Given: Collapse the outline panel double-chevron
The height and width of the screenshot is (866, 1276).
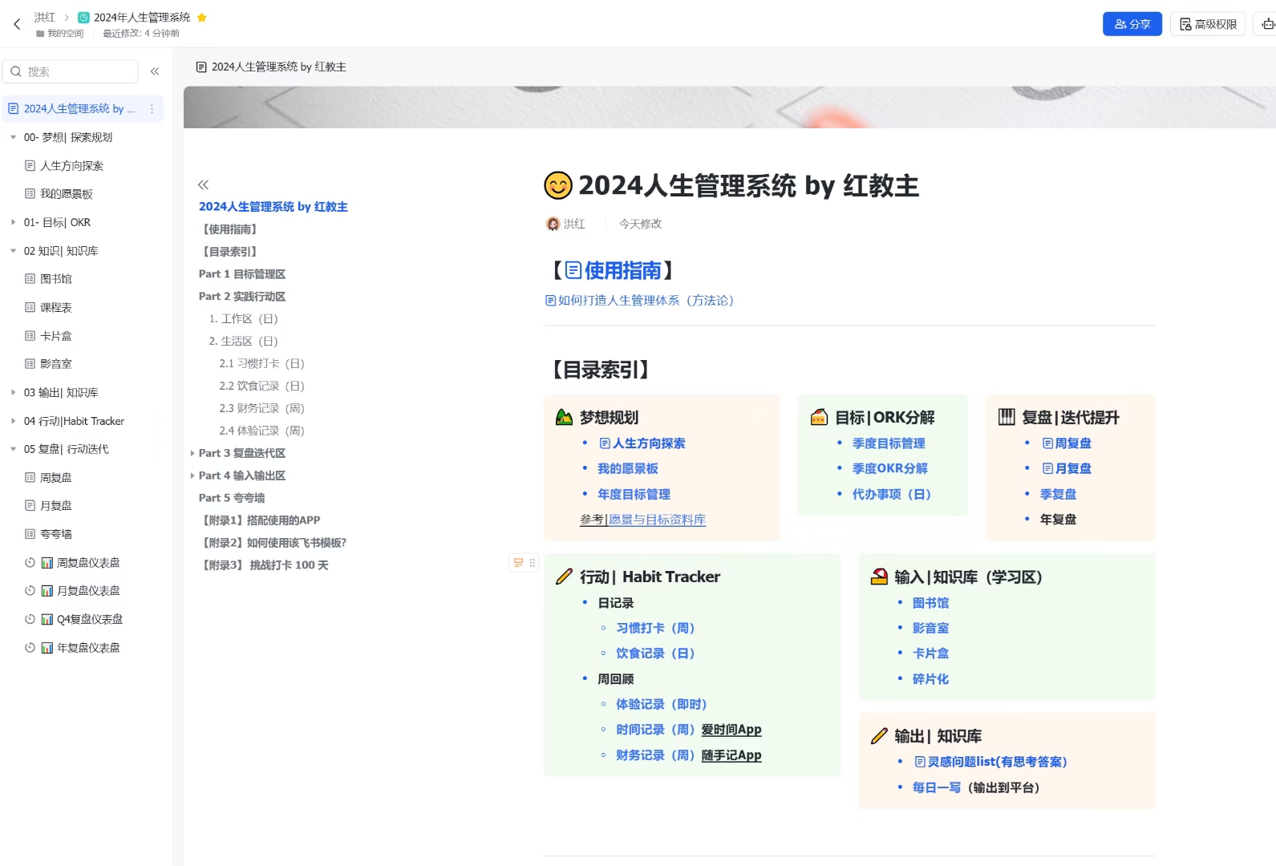Looking at the screenshot, I should click(204, 184).
